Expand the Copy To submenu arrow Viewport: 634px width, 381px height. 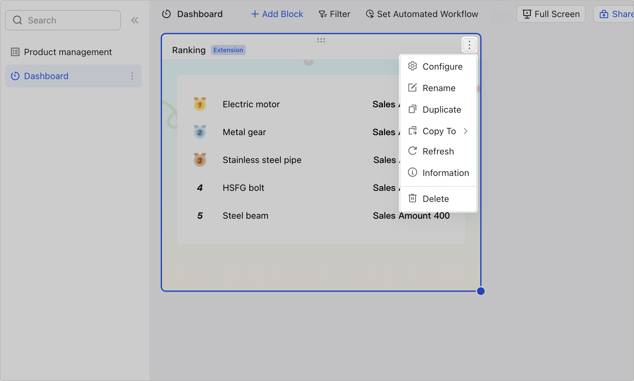click(x=465, y=131)
